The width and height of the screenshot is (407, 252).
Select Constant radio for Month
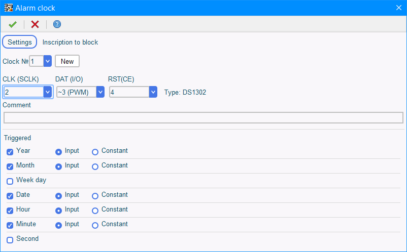95,166
